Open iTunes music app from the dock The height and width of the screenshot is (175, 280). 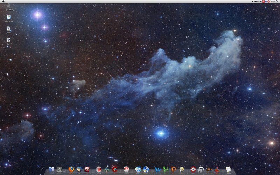click(138, 169)
